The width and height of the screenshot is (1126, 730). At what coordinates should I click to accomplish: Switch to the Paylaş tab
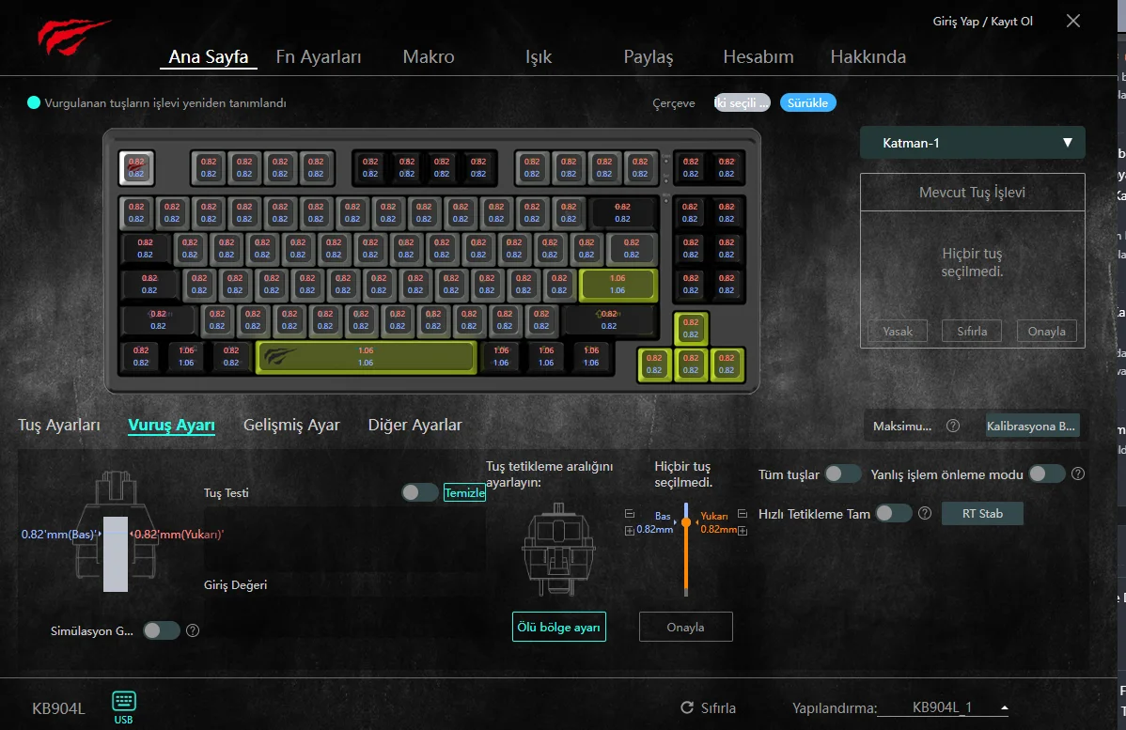649,56
